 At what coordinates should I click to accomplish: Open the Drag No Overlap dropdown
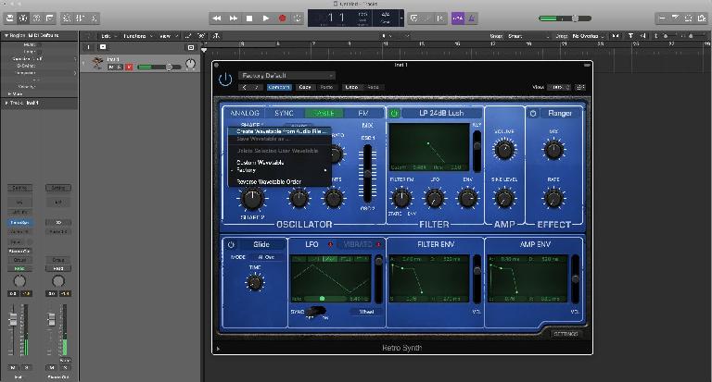pos(588,36)
